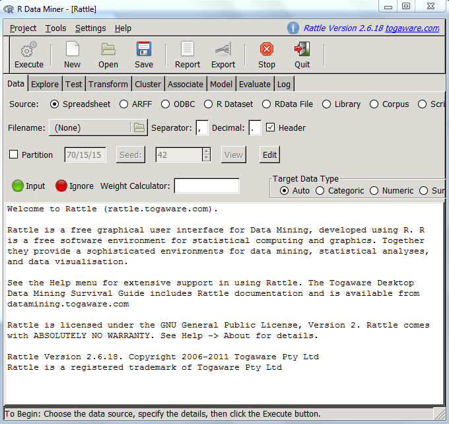The width and height of the screenshot is (449, 424).
Task: Click the window resize grip corner
Action: click(440, 413)
